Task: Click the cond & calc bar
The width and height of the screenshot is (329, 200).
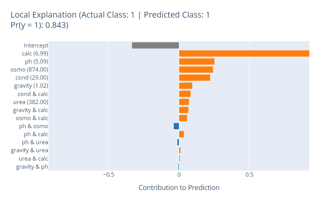Action: [x=185, y=94]
